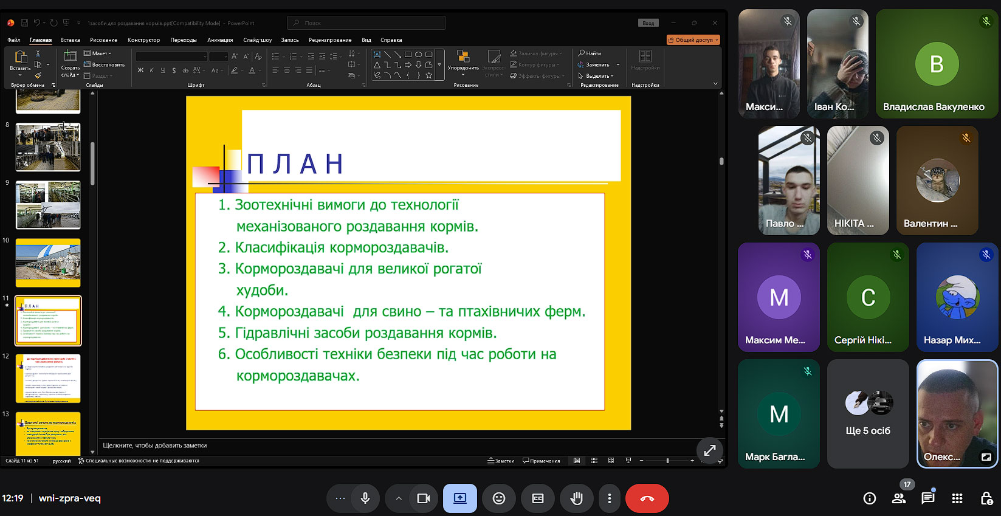Screen dimensions: 1001x516
Task: Open the activities grid icon
Action: click(x=957, y=498)
